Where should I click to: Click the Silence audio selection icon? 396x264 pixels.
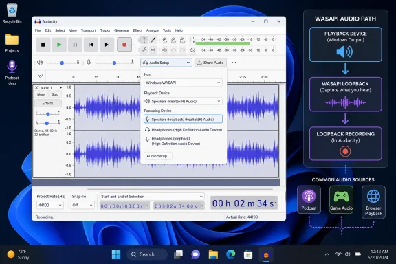click(x=165, y=49)
